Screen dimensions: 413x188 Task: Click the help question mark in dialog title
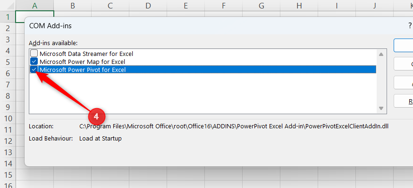(410, 25)
